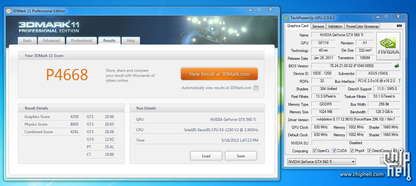Open the PowerColor Giveaway tab
The height and width of the screenshot is (186, 416).
point(363,26)
